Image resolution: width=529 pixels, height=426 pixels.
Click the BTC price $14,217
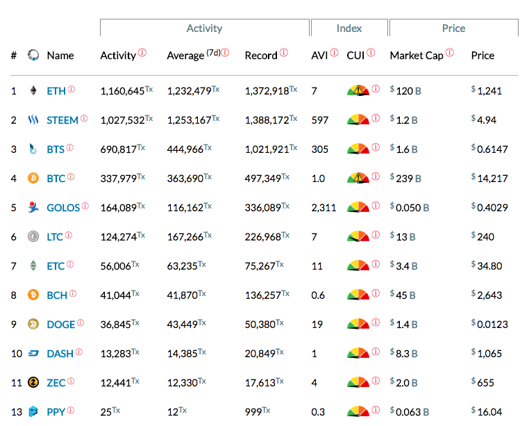[489, 178]
